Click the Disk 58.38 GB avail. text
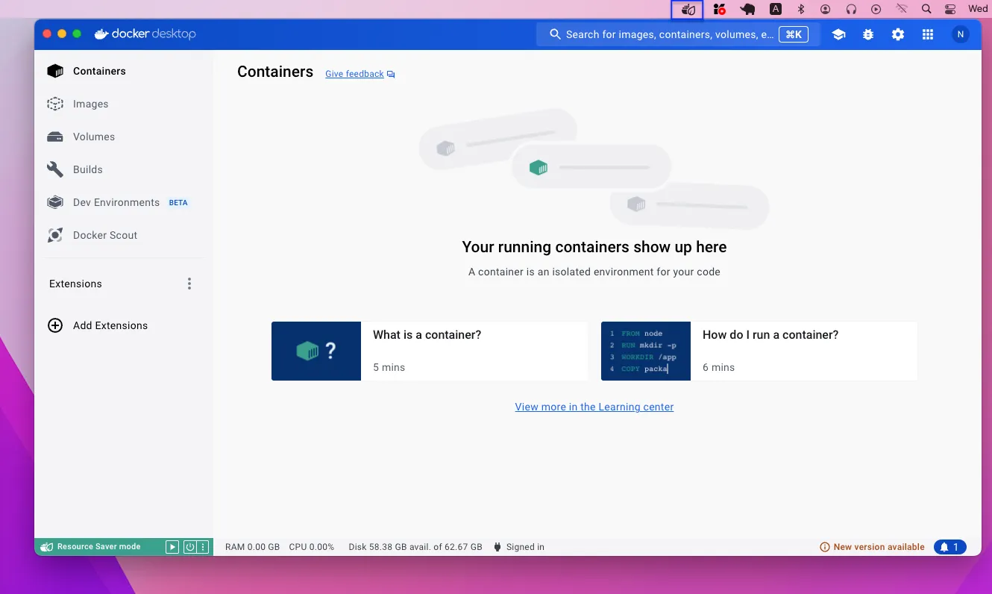 click(x=415, y=547)
